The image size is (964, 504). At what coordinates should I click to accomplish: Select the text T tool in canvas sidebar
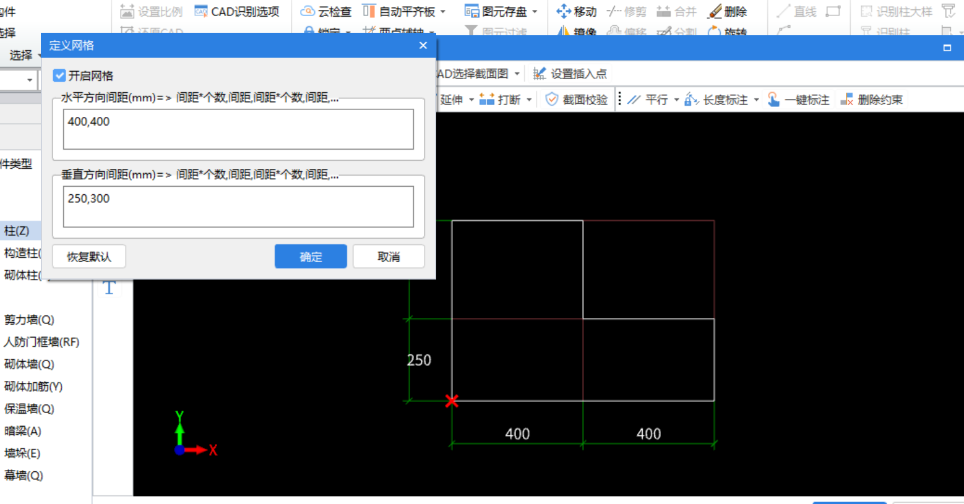click(x=110, y=288)
